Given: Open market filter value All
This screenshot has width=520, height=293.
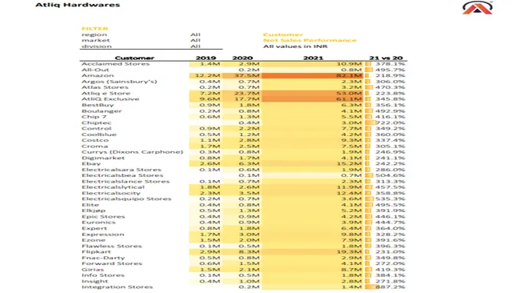Looking at the screenshot, I should pos(195,40).
